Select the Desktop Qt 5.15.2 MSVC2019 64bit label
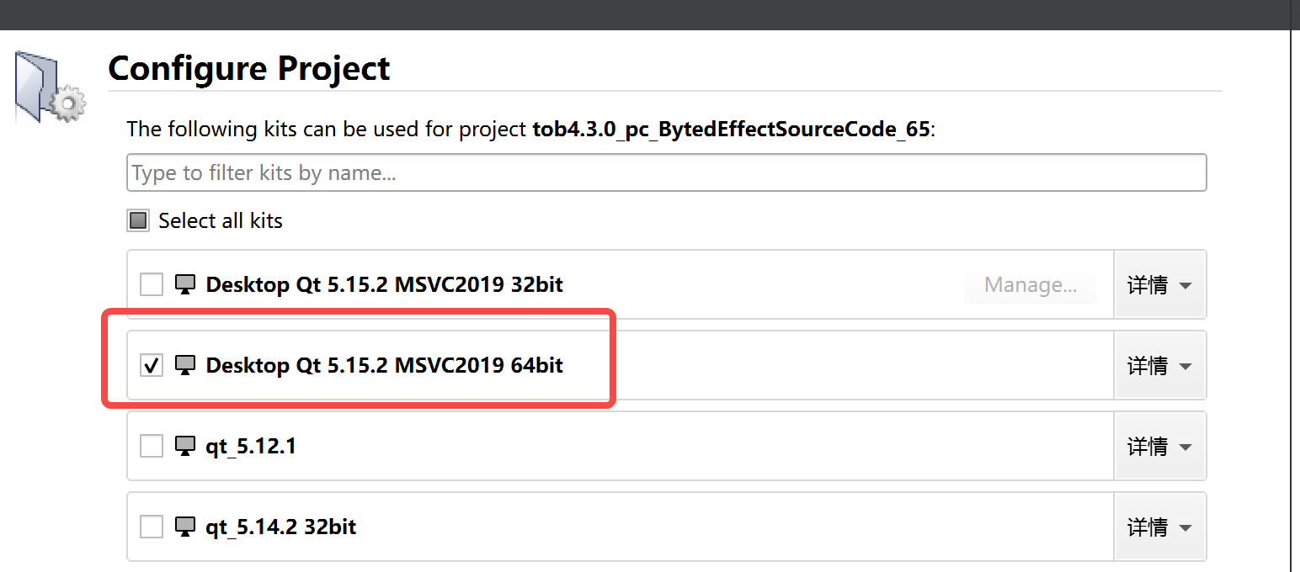The height and width of the screenshot is (572, 1300). click(x=385, y=365)
